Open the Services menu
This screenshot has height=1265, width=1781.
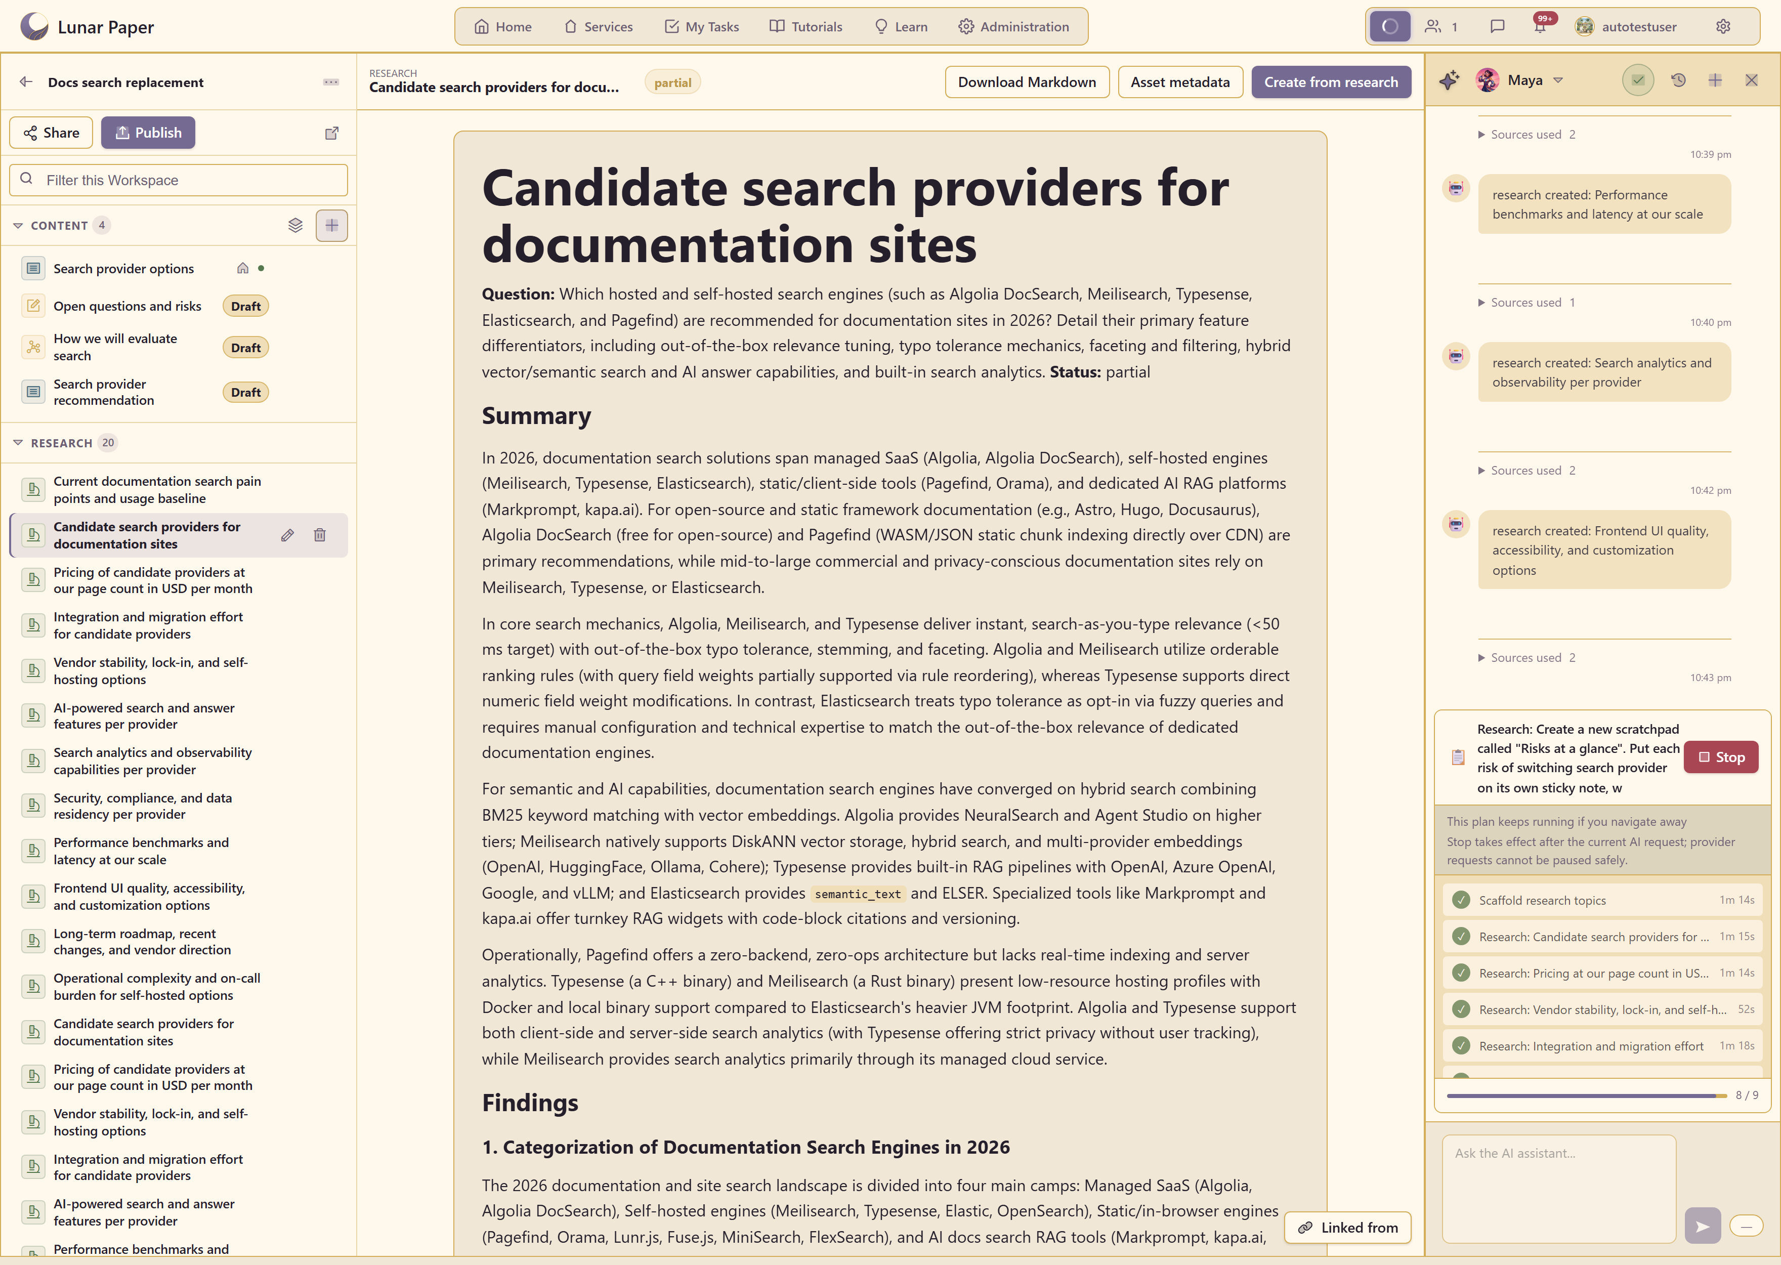coord(598,26)
